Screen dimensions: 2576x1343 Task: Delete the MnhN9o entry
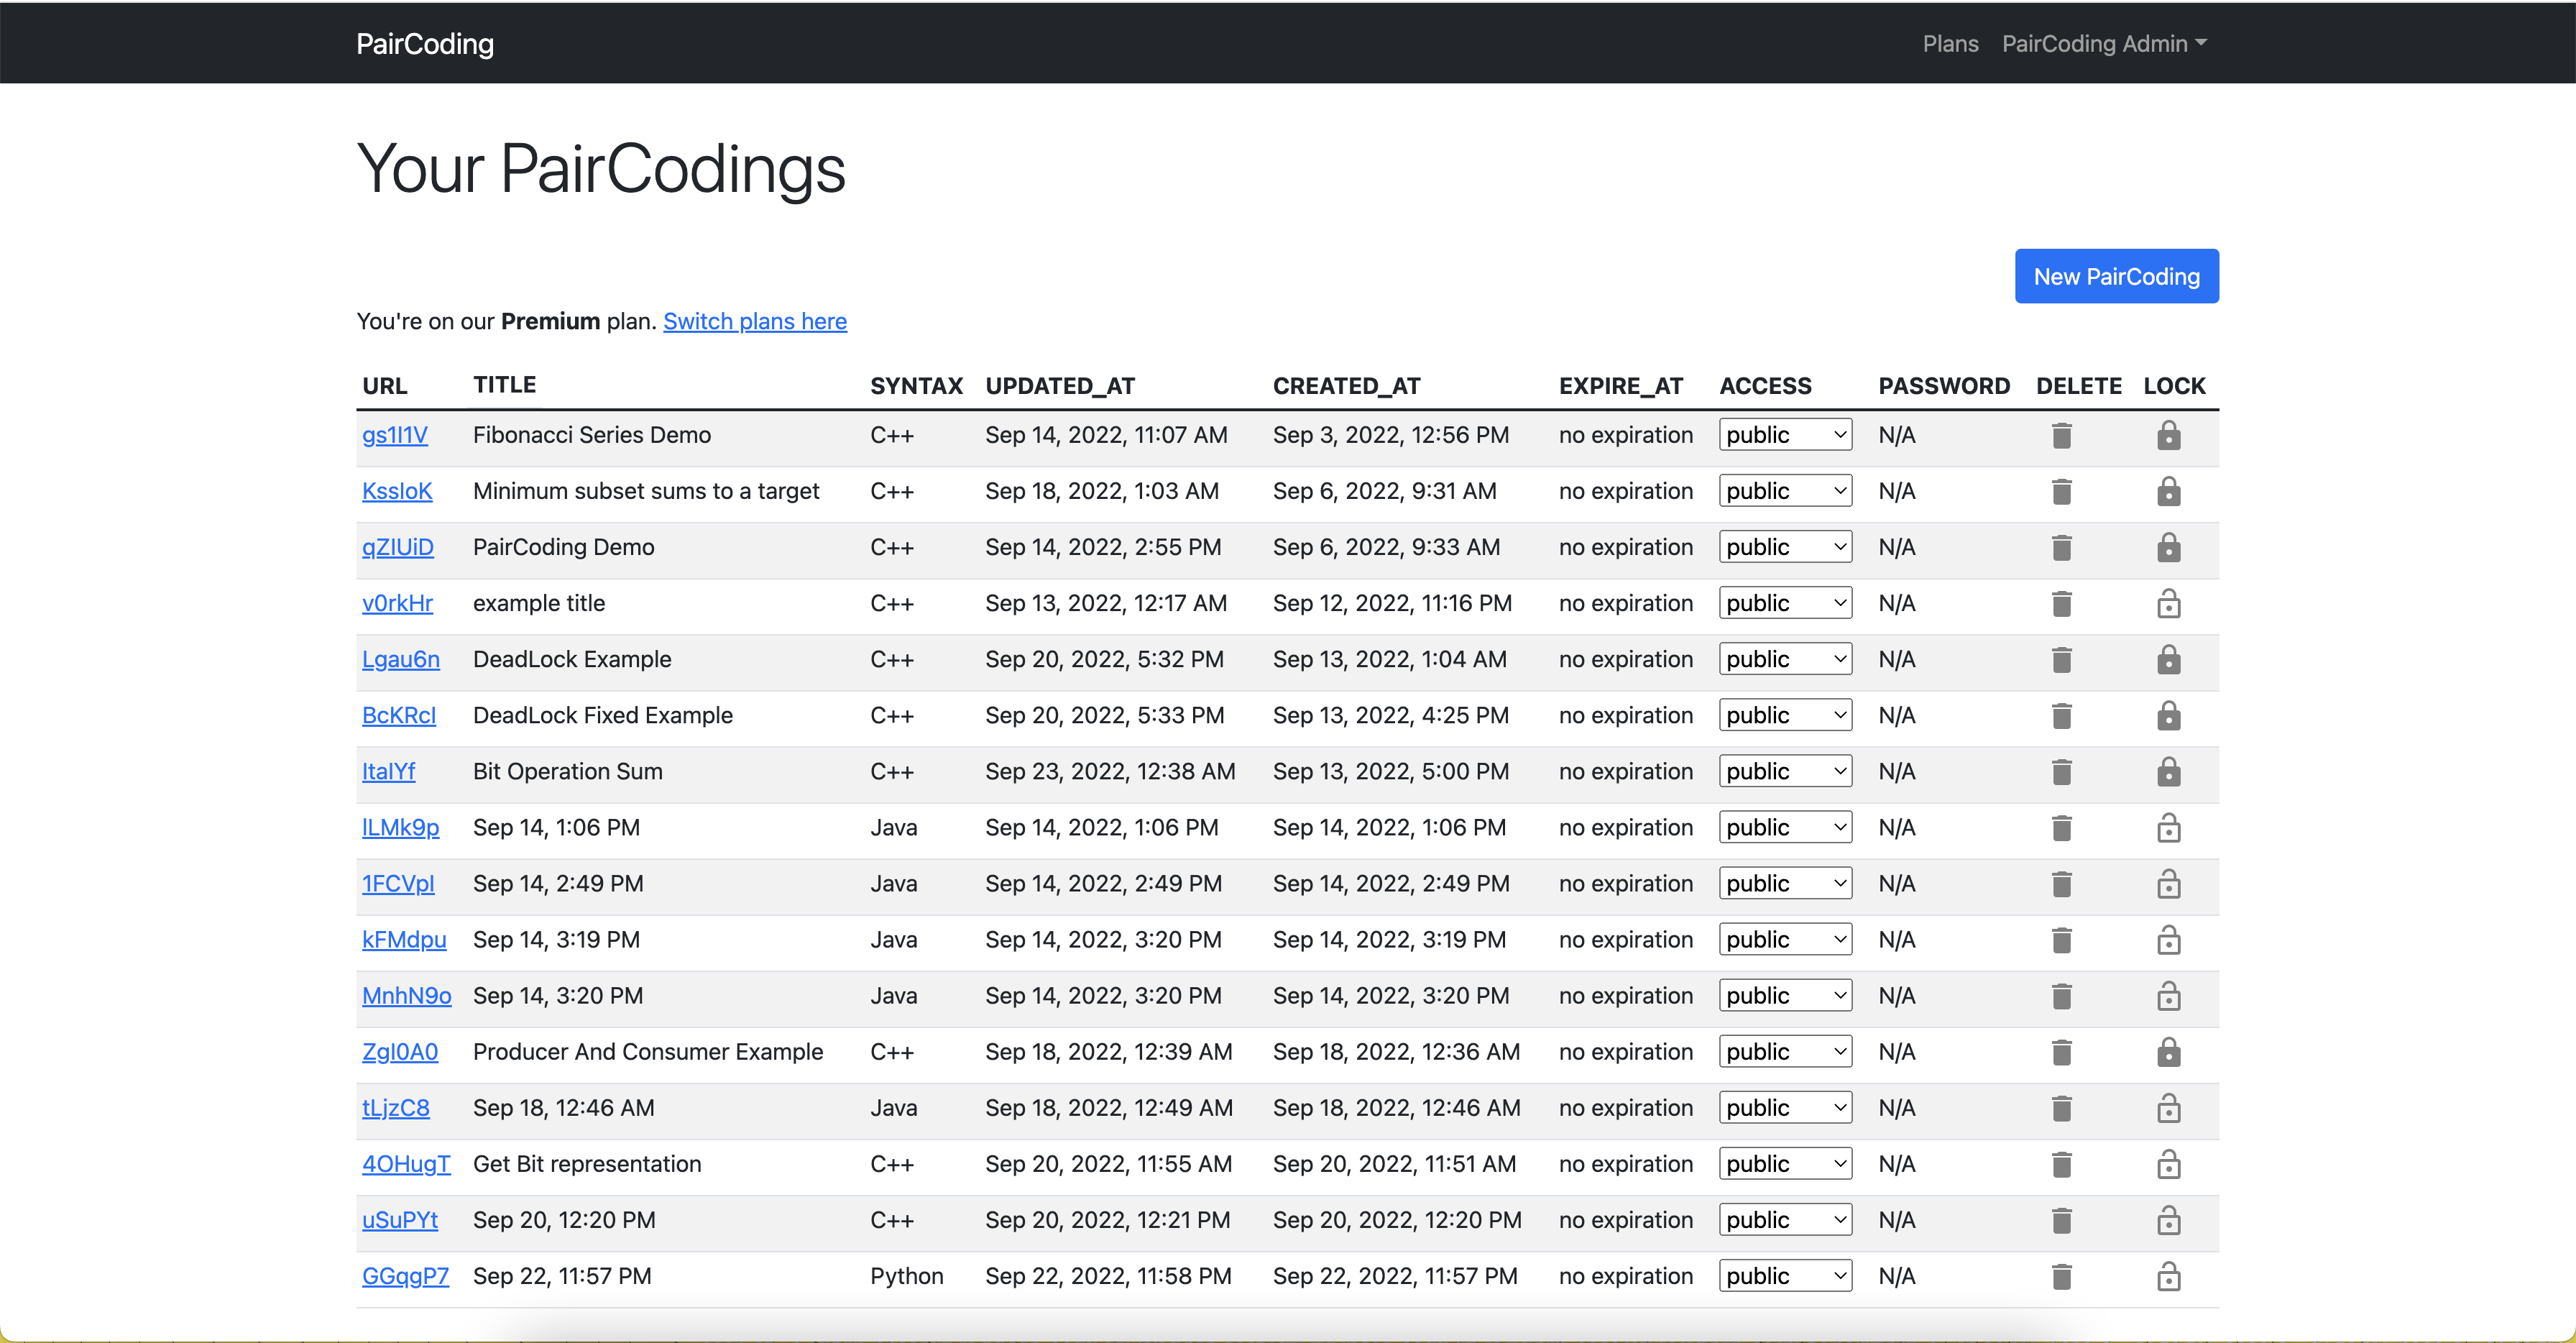[2061, 996]
